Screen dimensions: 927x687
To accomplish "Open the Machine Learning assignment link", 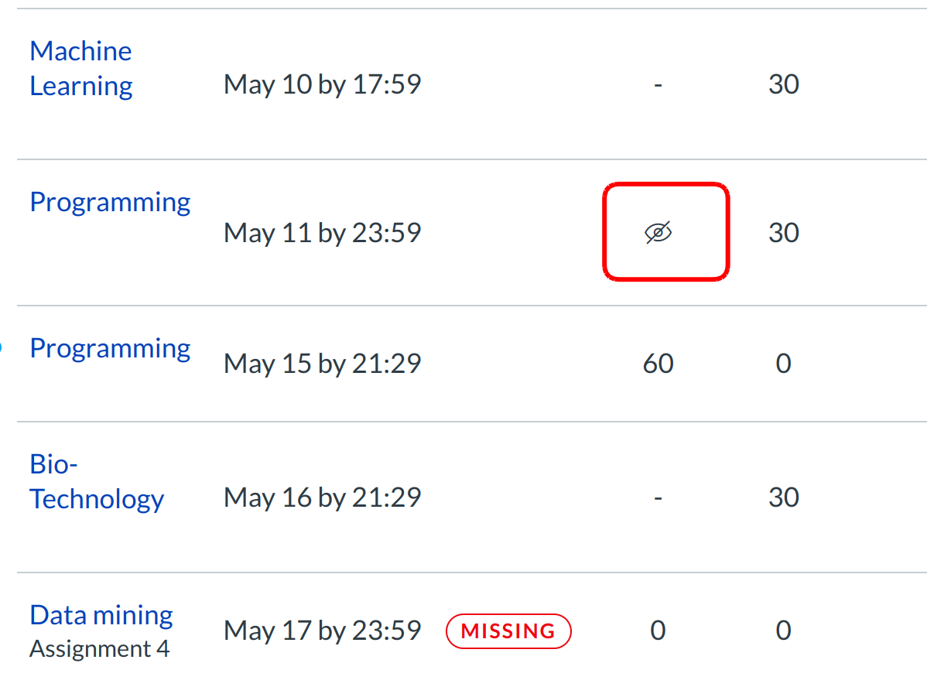I will coord(80,68).
